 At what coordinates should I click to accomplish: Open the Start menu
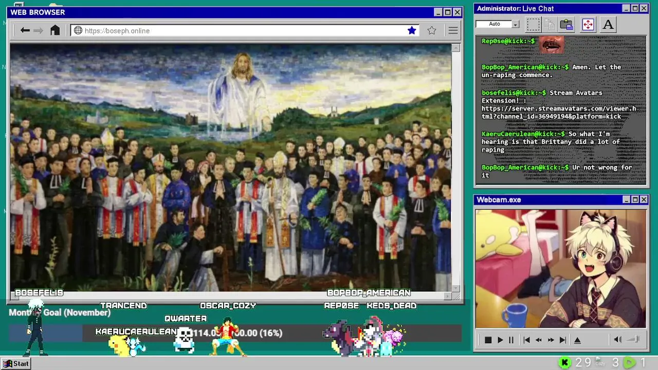click(16, 363)
